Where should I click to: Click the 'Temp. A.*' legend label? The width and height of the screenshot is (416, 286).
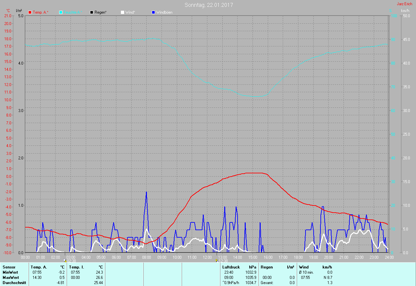[41, 12]
